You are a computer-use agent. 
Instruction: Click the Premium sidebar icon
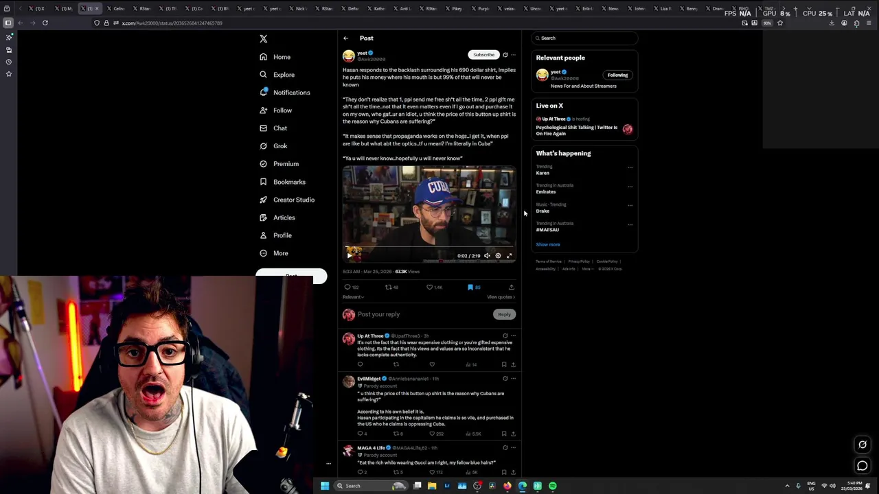point(263,164)
